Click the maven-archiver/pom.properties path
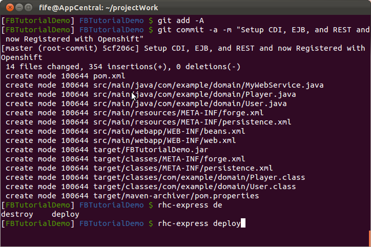371x247 pixels. pyautogui.click(x=176, y=196)
